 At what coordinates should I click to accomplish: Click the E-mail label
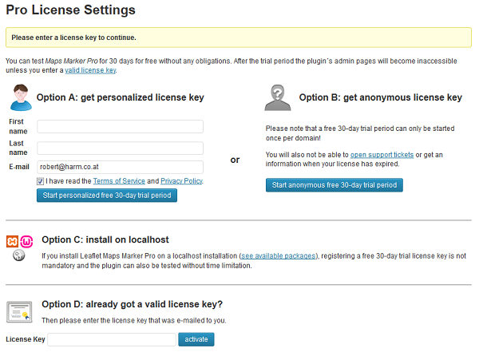coord(19,167)
